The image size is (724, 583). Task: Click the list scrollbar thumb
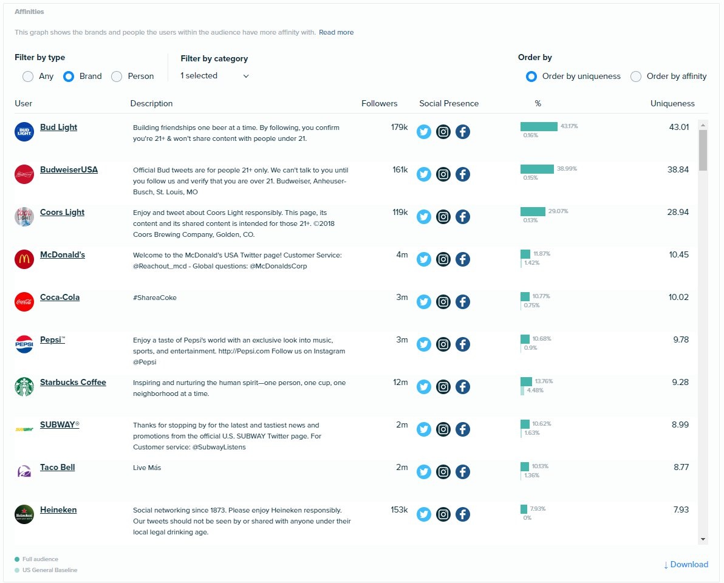(x=703, y=150)
